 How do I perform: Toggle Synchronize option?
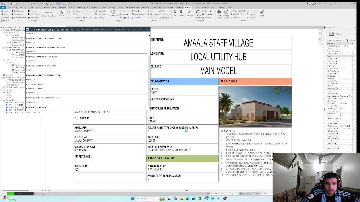47,13
